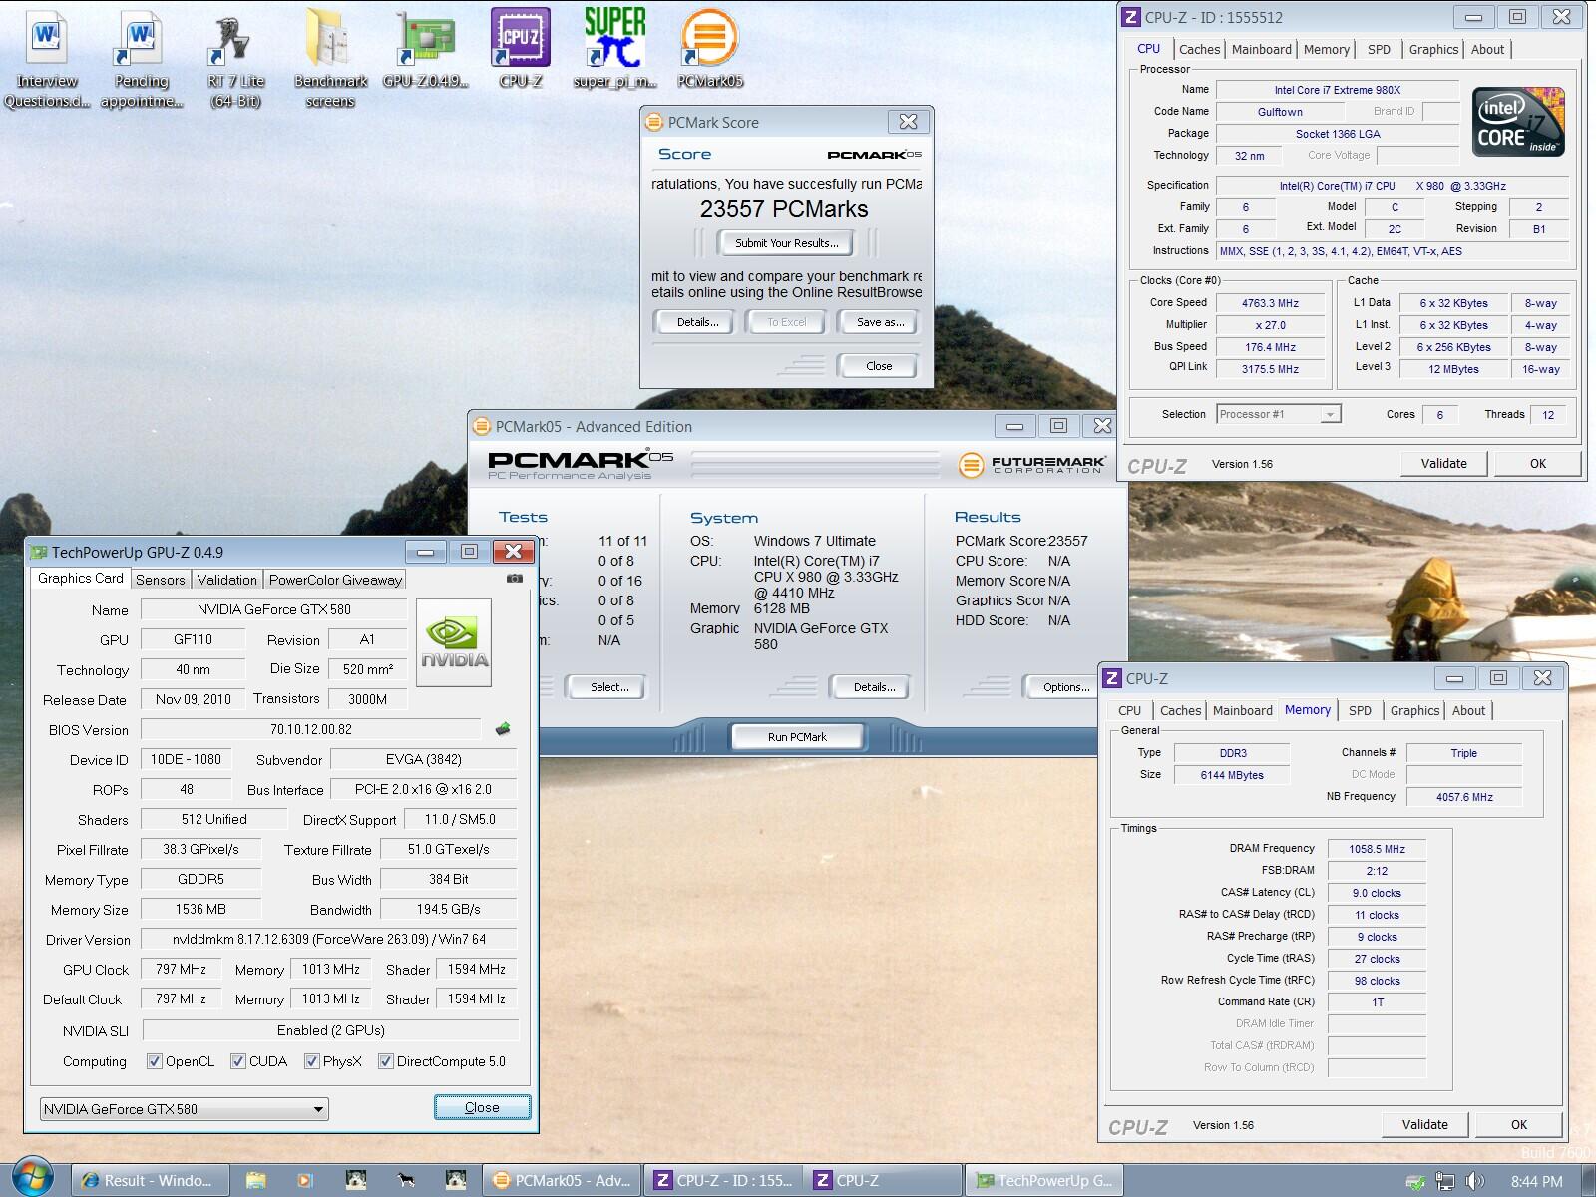Click Close button in PCMark Score window

pyautogui.click(x=879, y=366)
